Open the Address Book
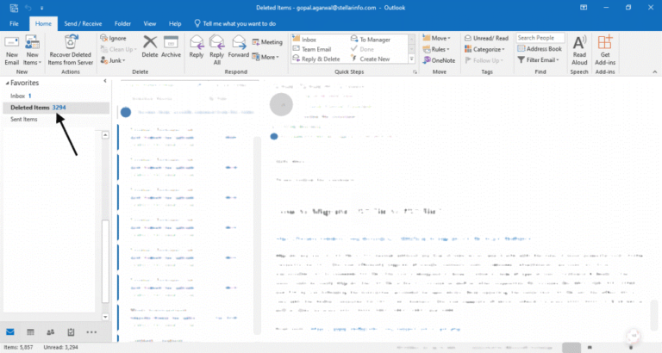The image size is (662, 353). 540,49
